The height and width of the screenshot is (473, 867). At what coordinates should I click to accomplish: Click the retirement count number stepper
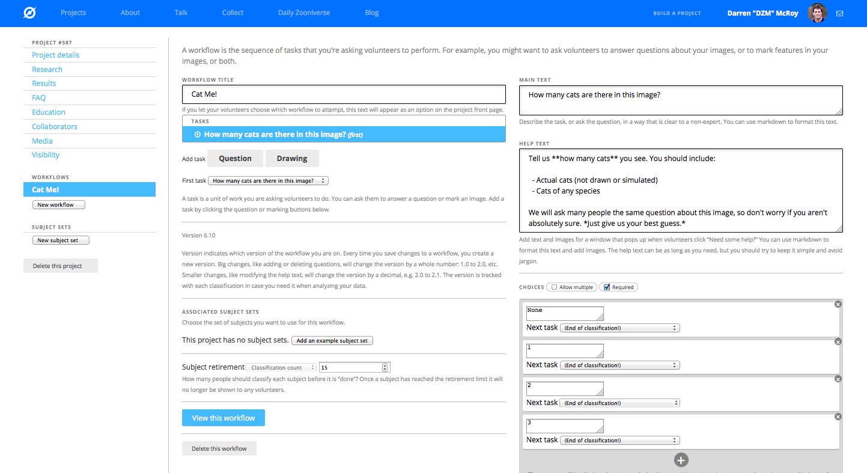[x=385, y=367]
